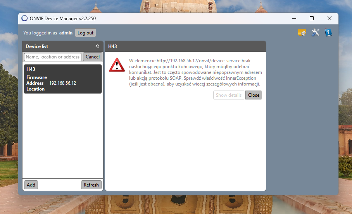The width and height of the screenshot is (352, 214).
Task: Focus the Name, location or address search field
Action: point(53,57)
